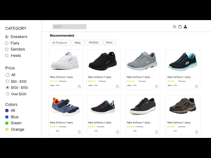Click the heart wishlist icon in header
The width and height of the screenshot is (211, 158).
point(174,27)
